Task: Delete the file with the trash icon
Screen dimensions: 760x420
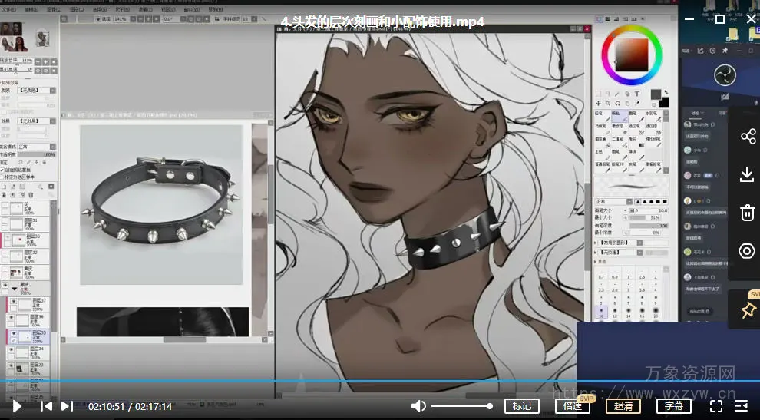Action: click(747, 213)
